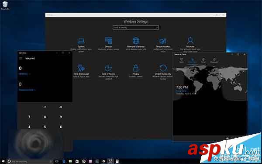
Task: Click the 'Find a setting' search box
Action: [136, 28]
